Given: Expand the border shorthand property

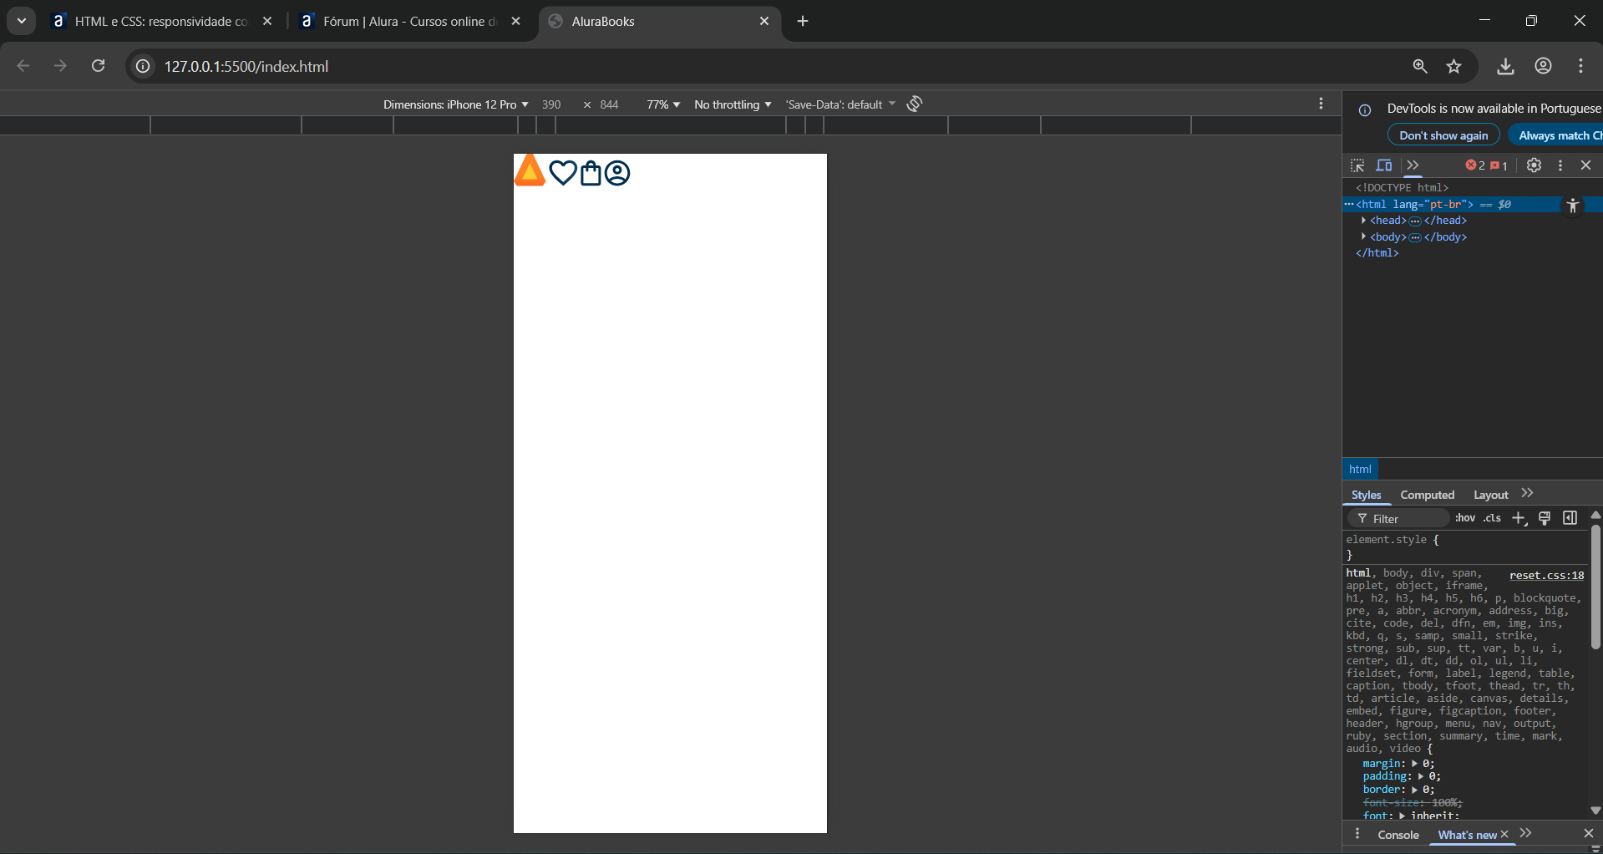Looking at the screenshot, I should coord(1415,790).
